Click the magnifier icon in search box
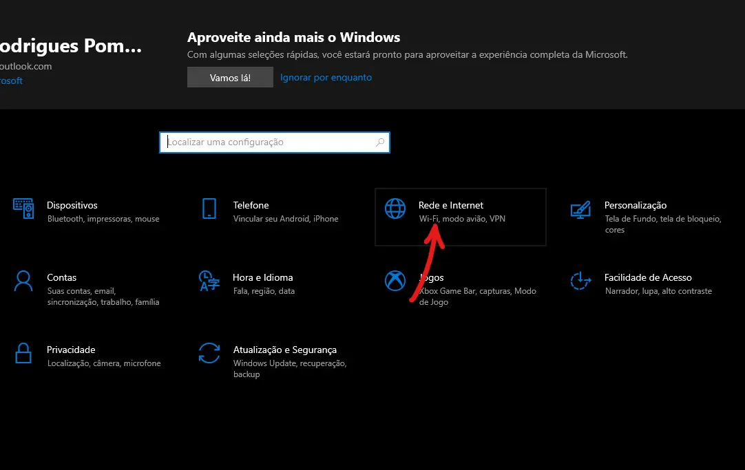The height and width of the screenshot is (470, 745). click(380, 142)
